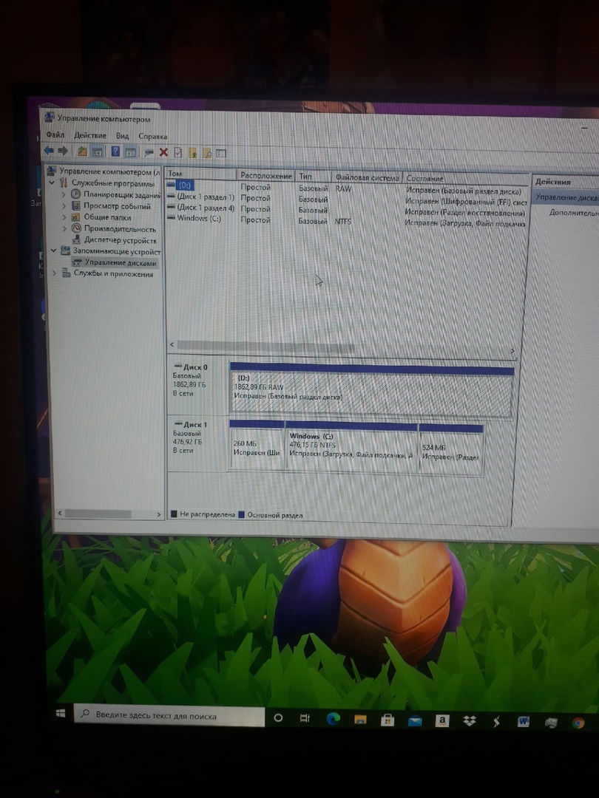
Task: Open the Windows Start button
Action: (61, 714)
